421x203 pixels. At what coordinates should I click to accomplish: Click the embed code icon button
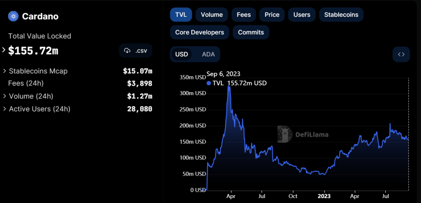[x=401, y=55]
